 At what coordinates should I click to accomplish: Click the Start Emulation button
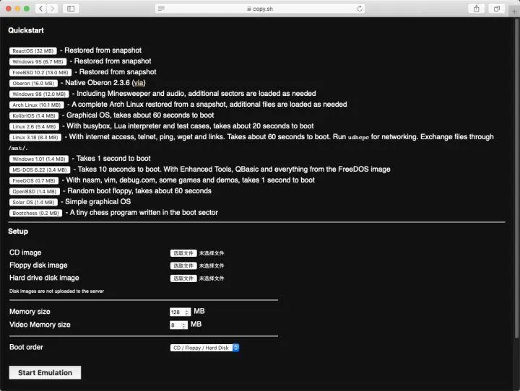(45, 372)
